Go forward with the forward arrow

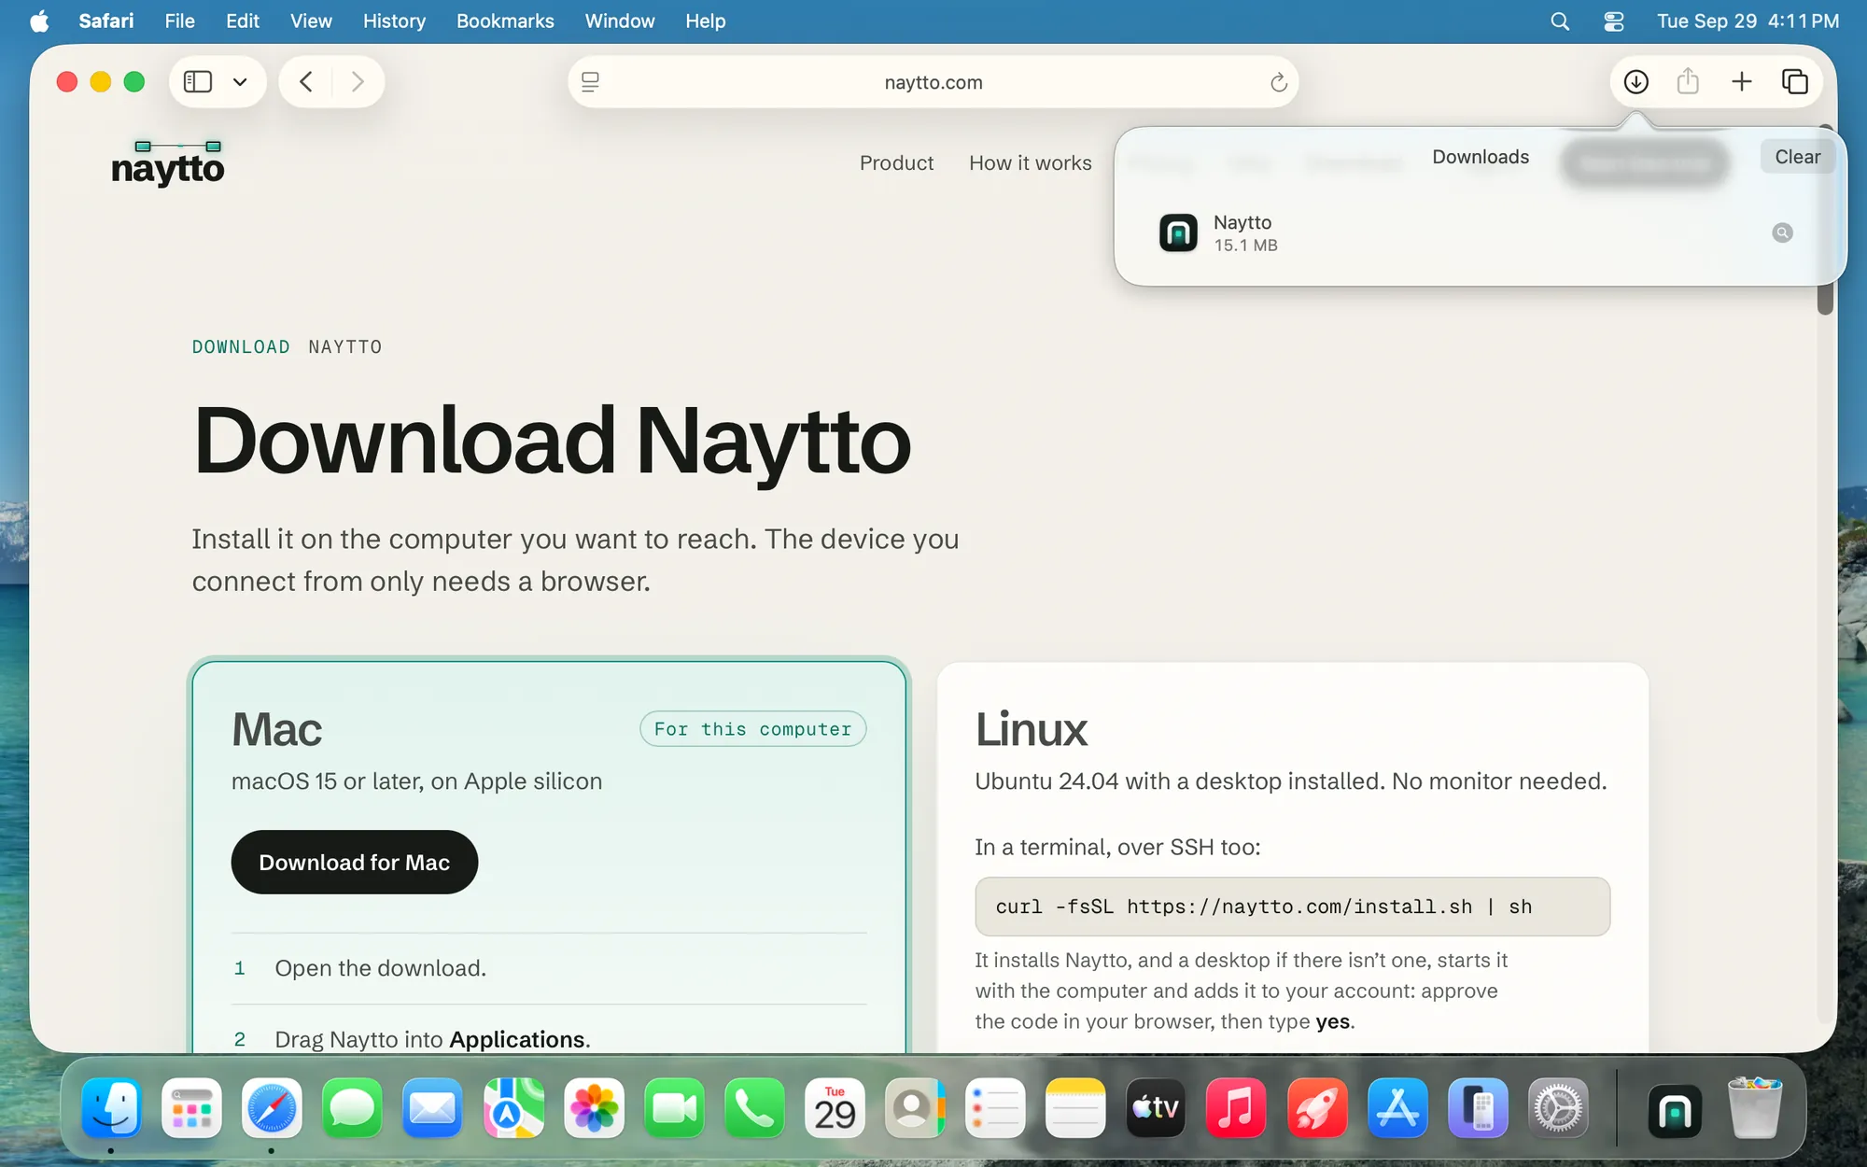358,82
